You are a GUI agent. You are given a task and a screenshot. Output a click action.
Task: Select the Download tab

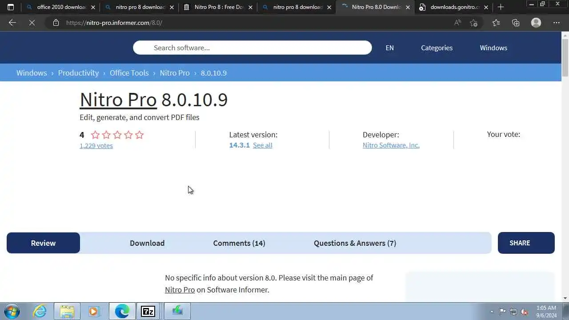pyautogui.click(x=147, y=243)
